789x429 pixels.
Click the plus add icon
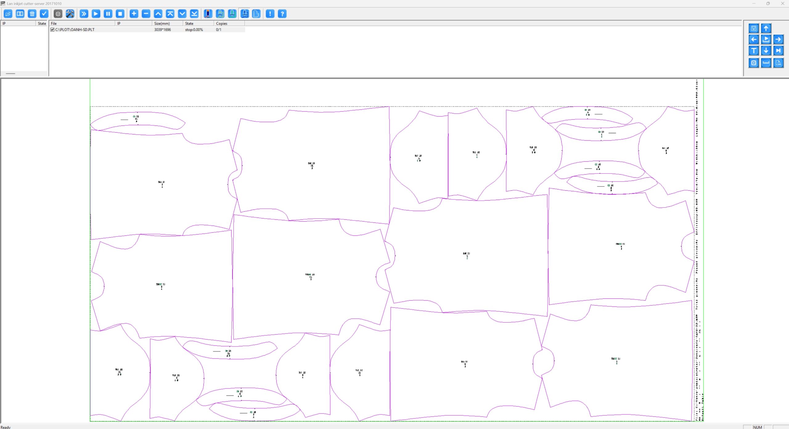coord(134,14)
